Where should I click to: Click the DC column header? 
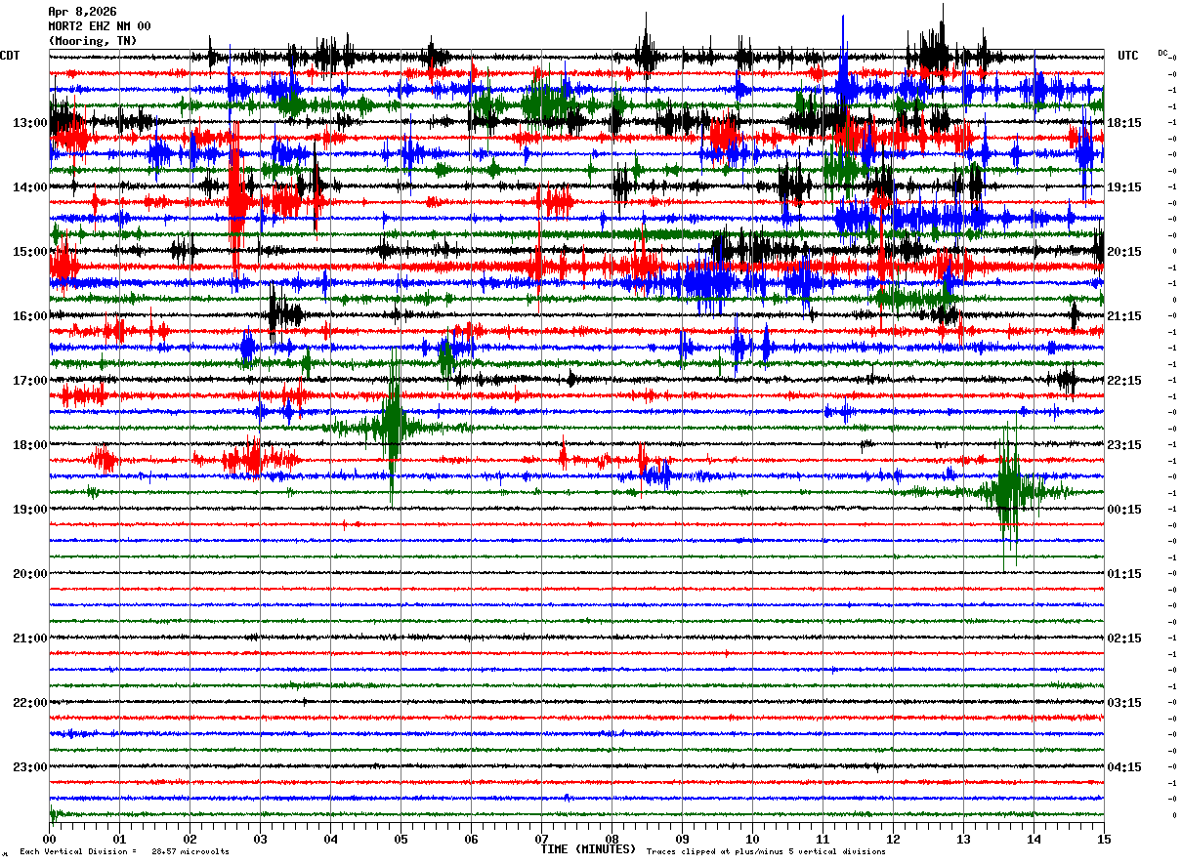click(x=1162, y=53)
